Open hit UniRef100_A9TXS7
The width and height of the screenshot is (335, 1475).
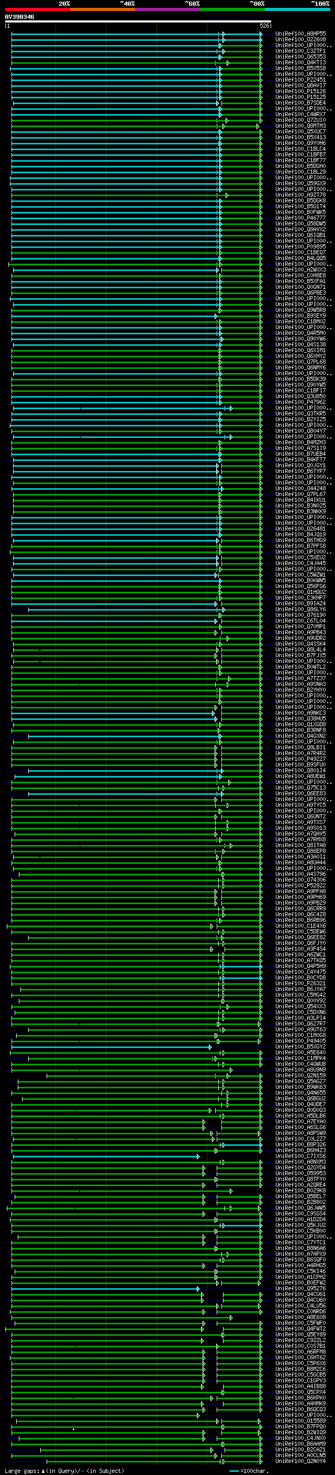tap(300, 822)
